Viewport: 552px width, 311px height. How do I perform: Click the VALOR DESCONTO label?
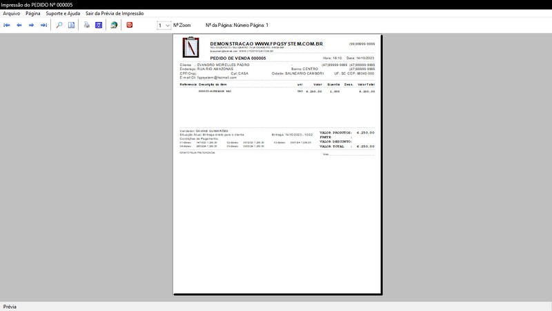coord(335,142)
